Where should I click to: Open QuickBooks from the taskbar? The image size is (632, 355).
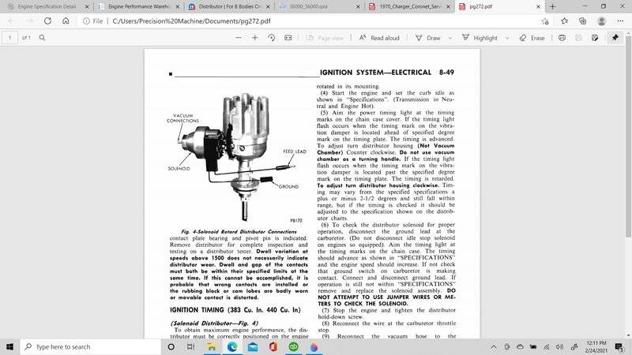pyautogui.click(x=293, y=346)
